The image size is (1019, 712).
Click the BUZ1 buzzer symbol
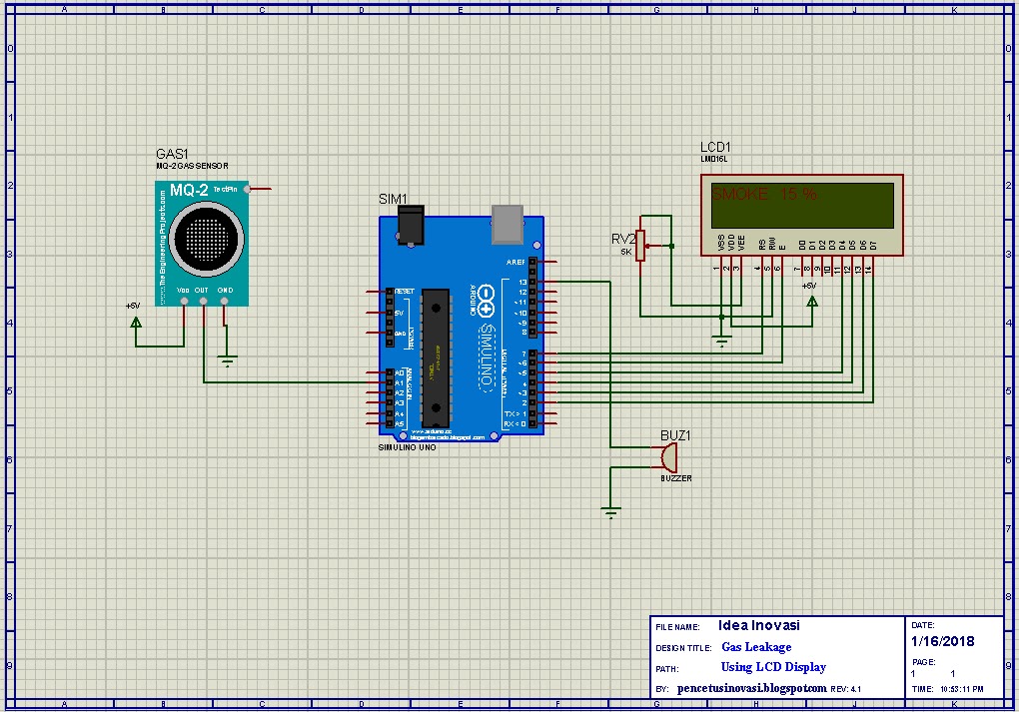[667, 459]
